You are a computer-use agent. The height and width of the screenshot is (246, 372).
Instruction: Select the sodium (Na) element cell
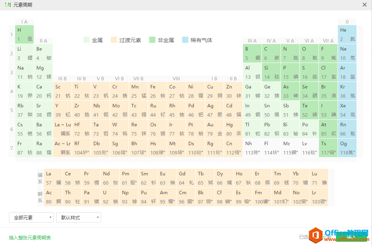point(24,72)
